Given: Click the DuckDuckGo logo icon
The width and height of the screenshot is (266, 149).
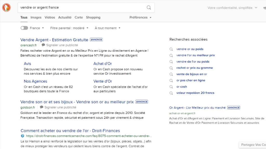Looking at the screenshot, I should pos(6,8).
